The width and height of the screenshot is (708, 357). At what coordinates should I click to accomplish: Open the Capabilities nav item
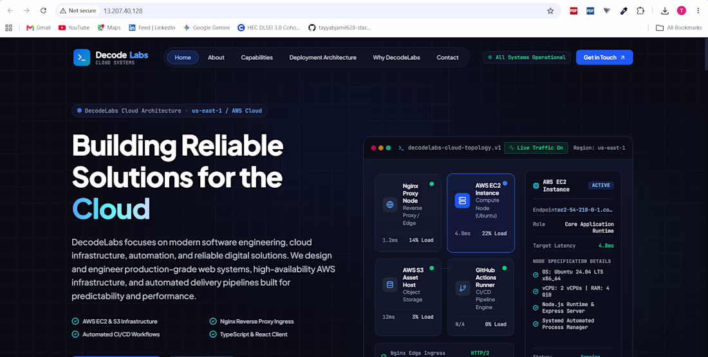point(257,57)
